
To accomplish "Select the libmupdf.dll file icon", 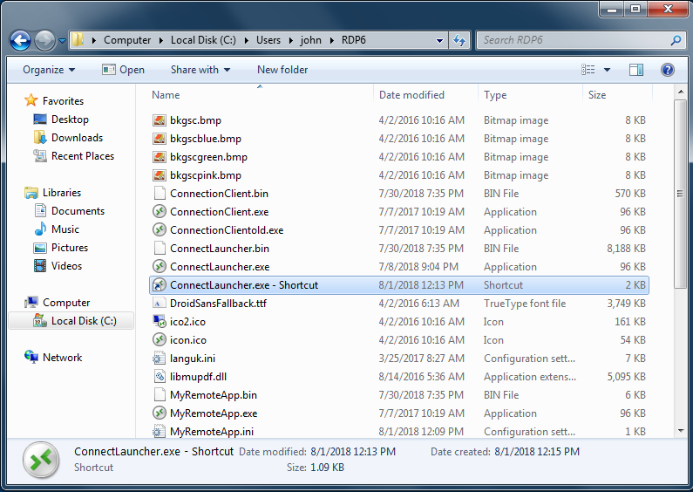I will [159, 377].
